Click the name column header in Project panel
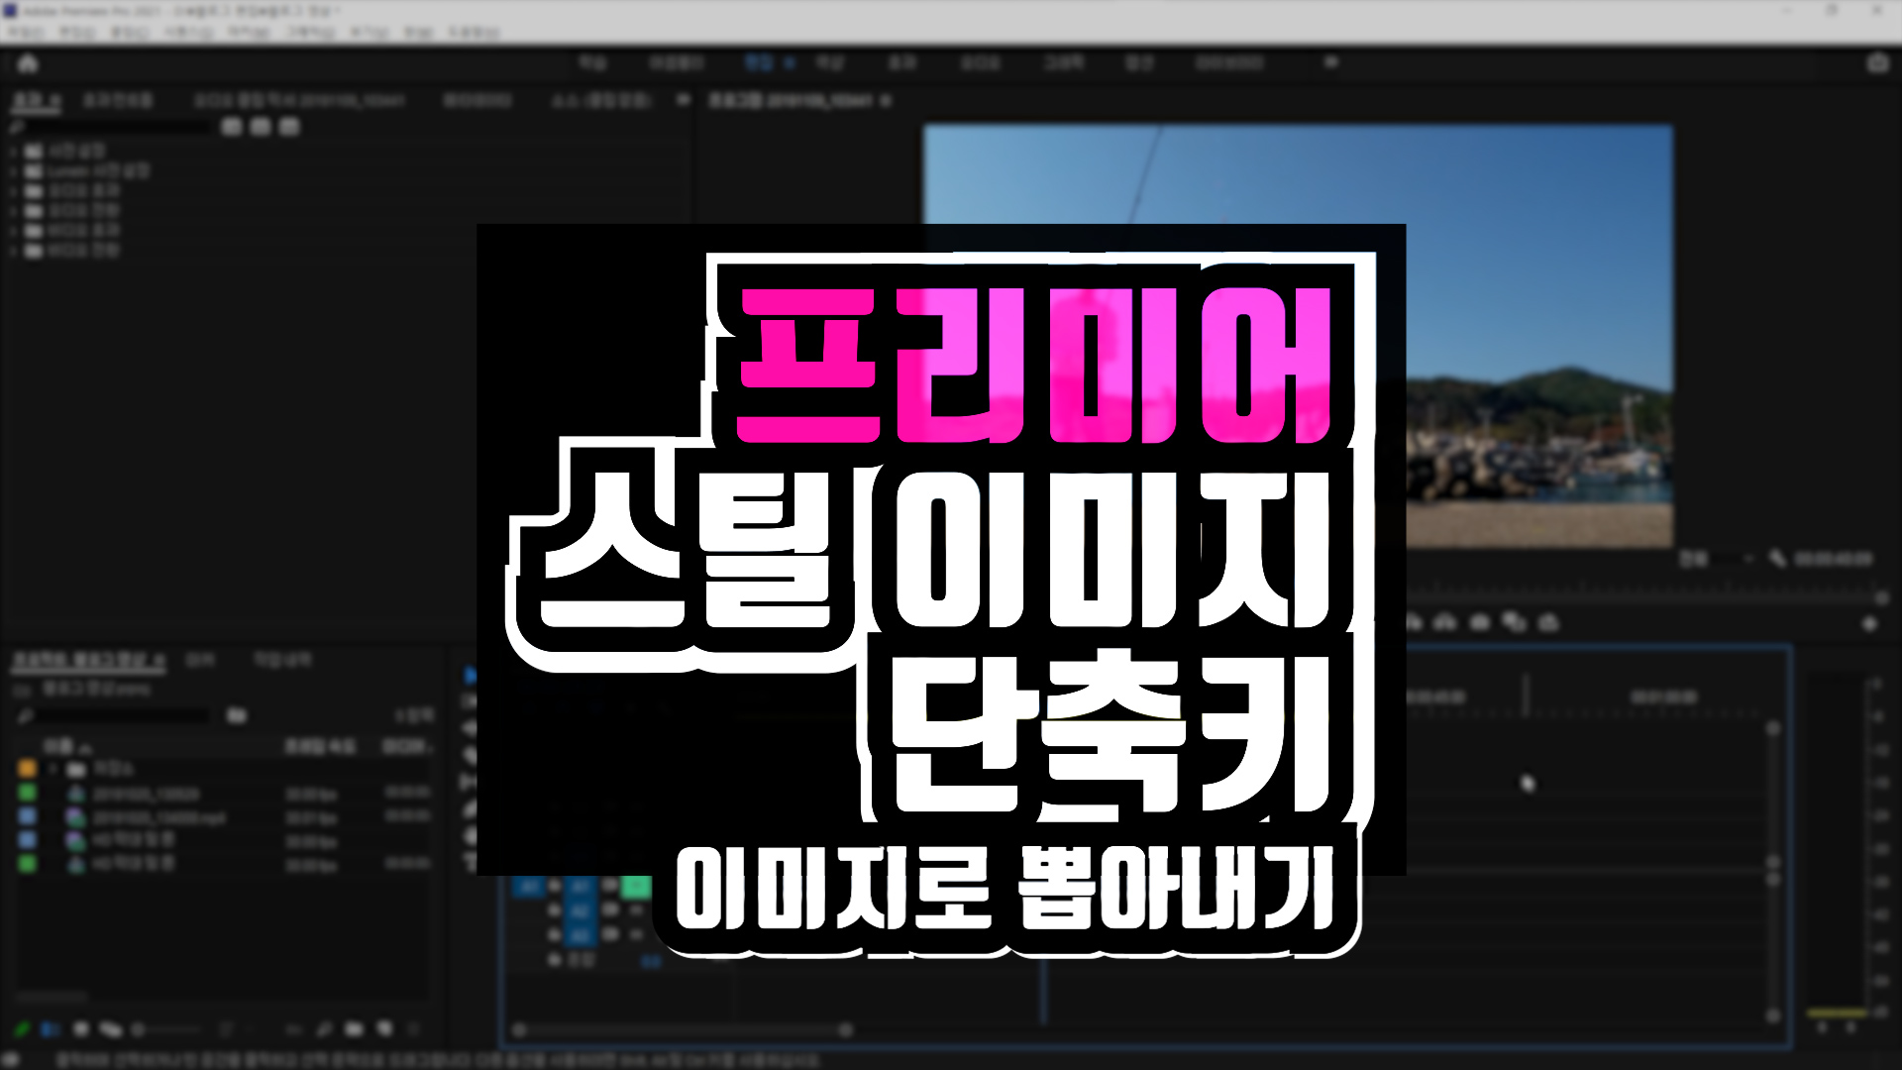 [59, 746]
